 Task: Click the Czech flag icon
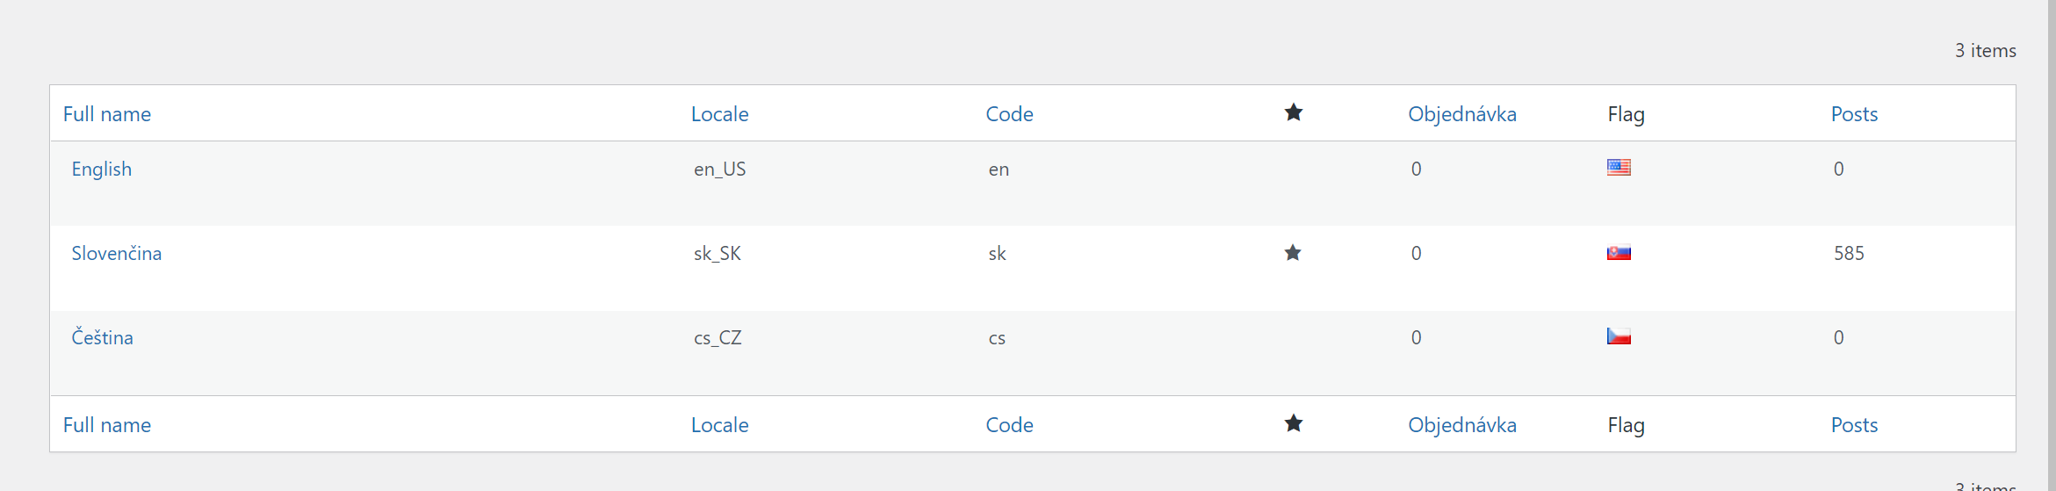click(1619, 336)
